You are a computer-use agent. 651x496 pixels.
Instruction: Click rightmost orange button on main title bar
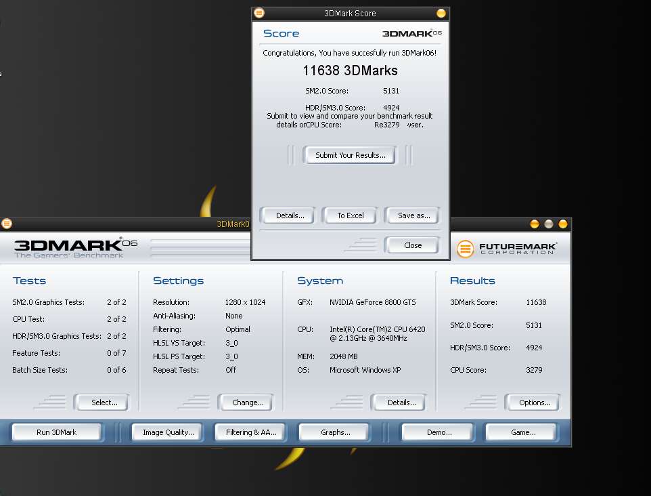pyautogui.click(x=562, y=224)
